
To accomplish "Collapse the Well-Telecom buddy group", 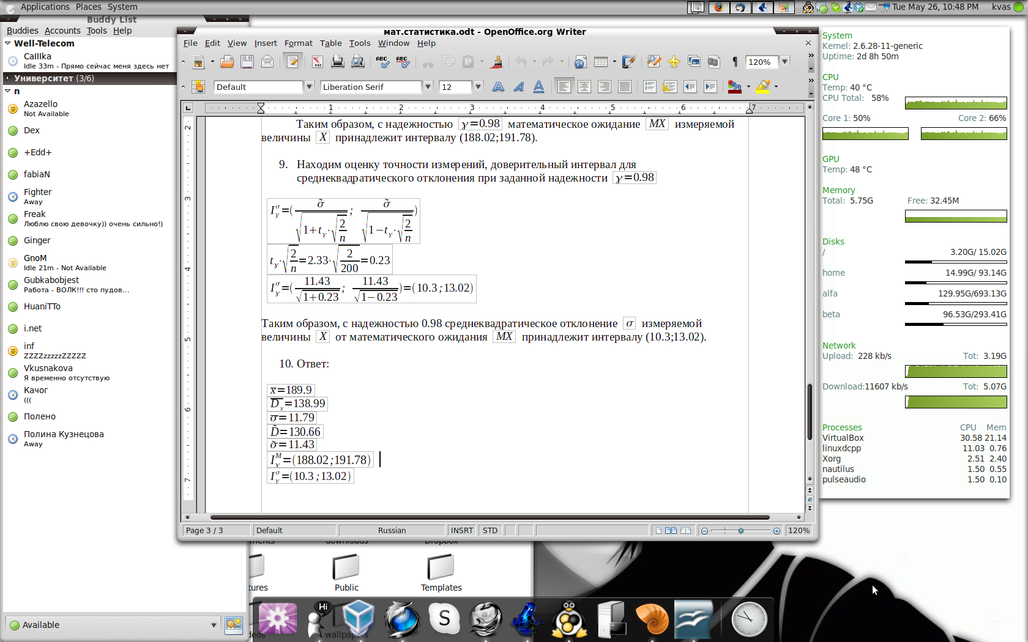I will coord(8,43).
